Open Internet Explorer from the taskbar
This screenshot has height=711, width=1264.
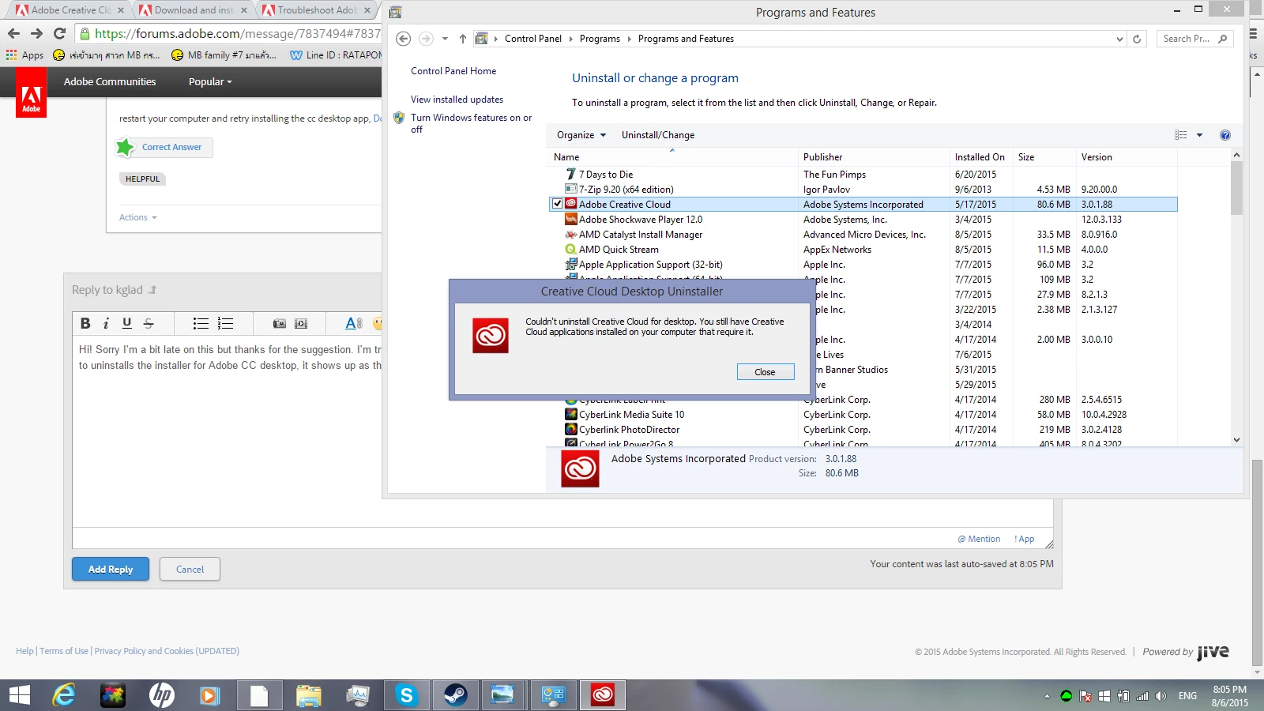(64, 695)
